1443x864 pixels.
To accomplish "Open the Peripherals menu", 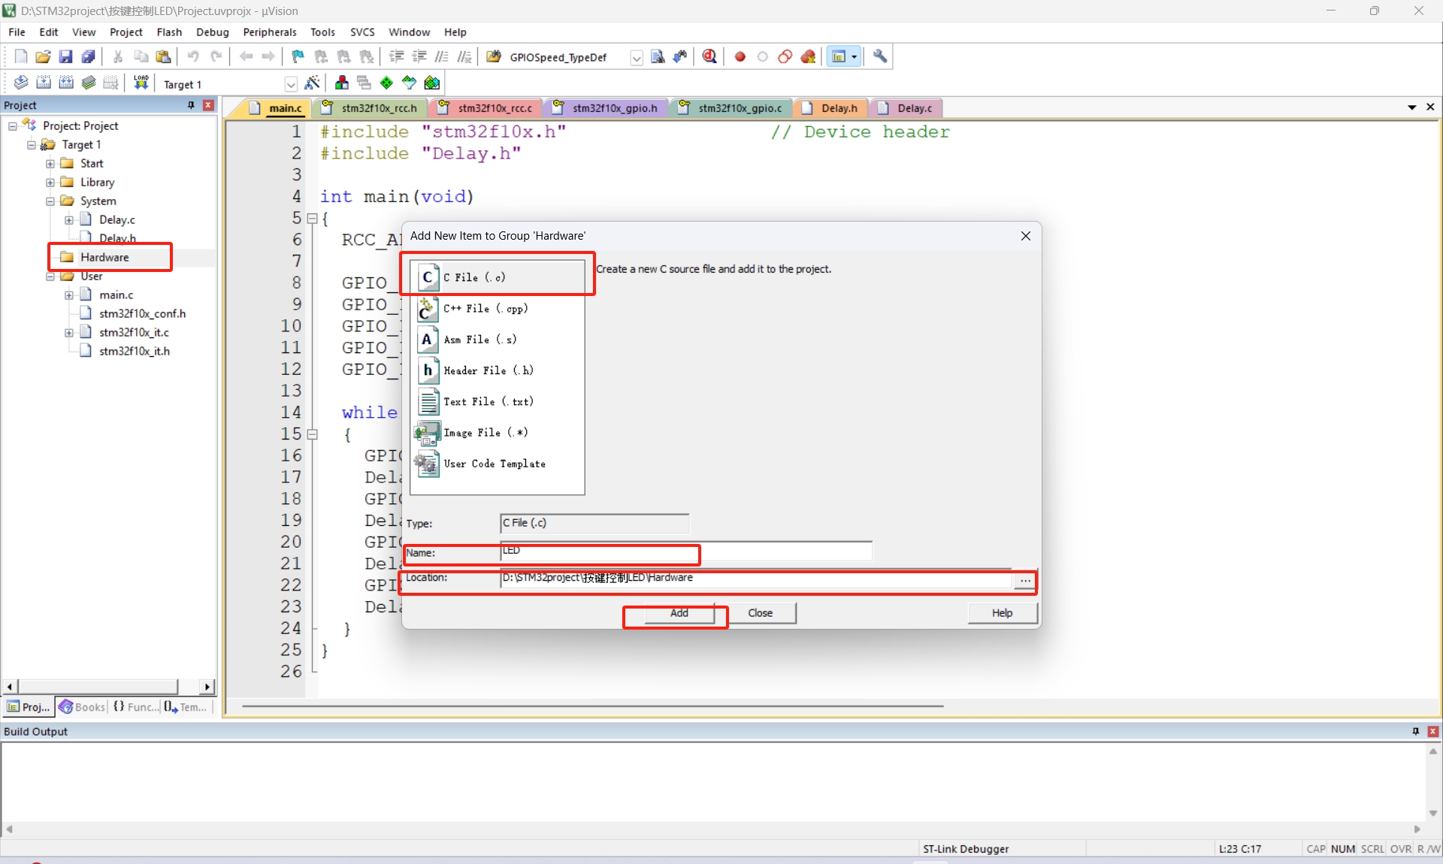I will point(269,32).
